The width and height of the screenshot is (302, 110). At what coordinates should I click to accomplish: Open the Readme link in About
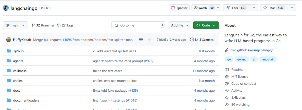237,70
